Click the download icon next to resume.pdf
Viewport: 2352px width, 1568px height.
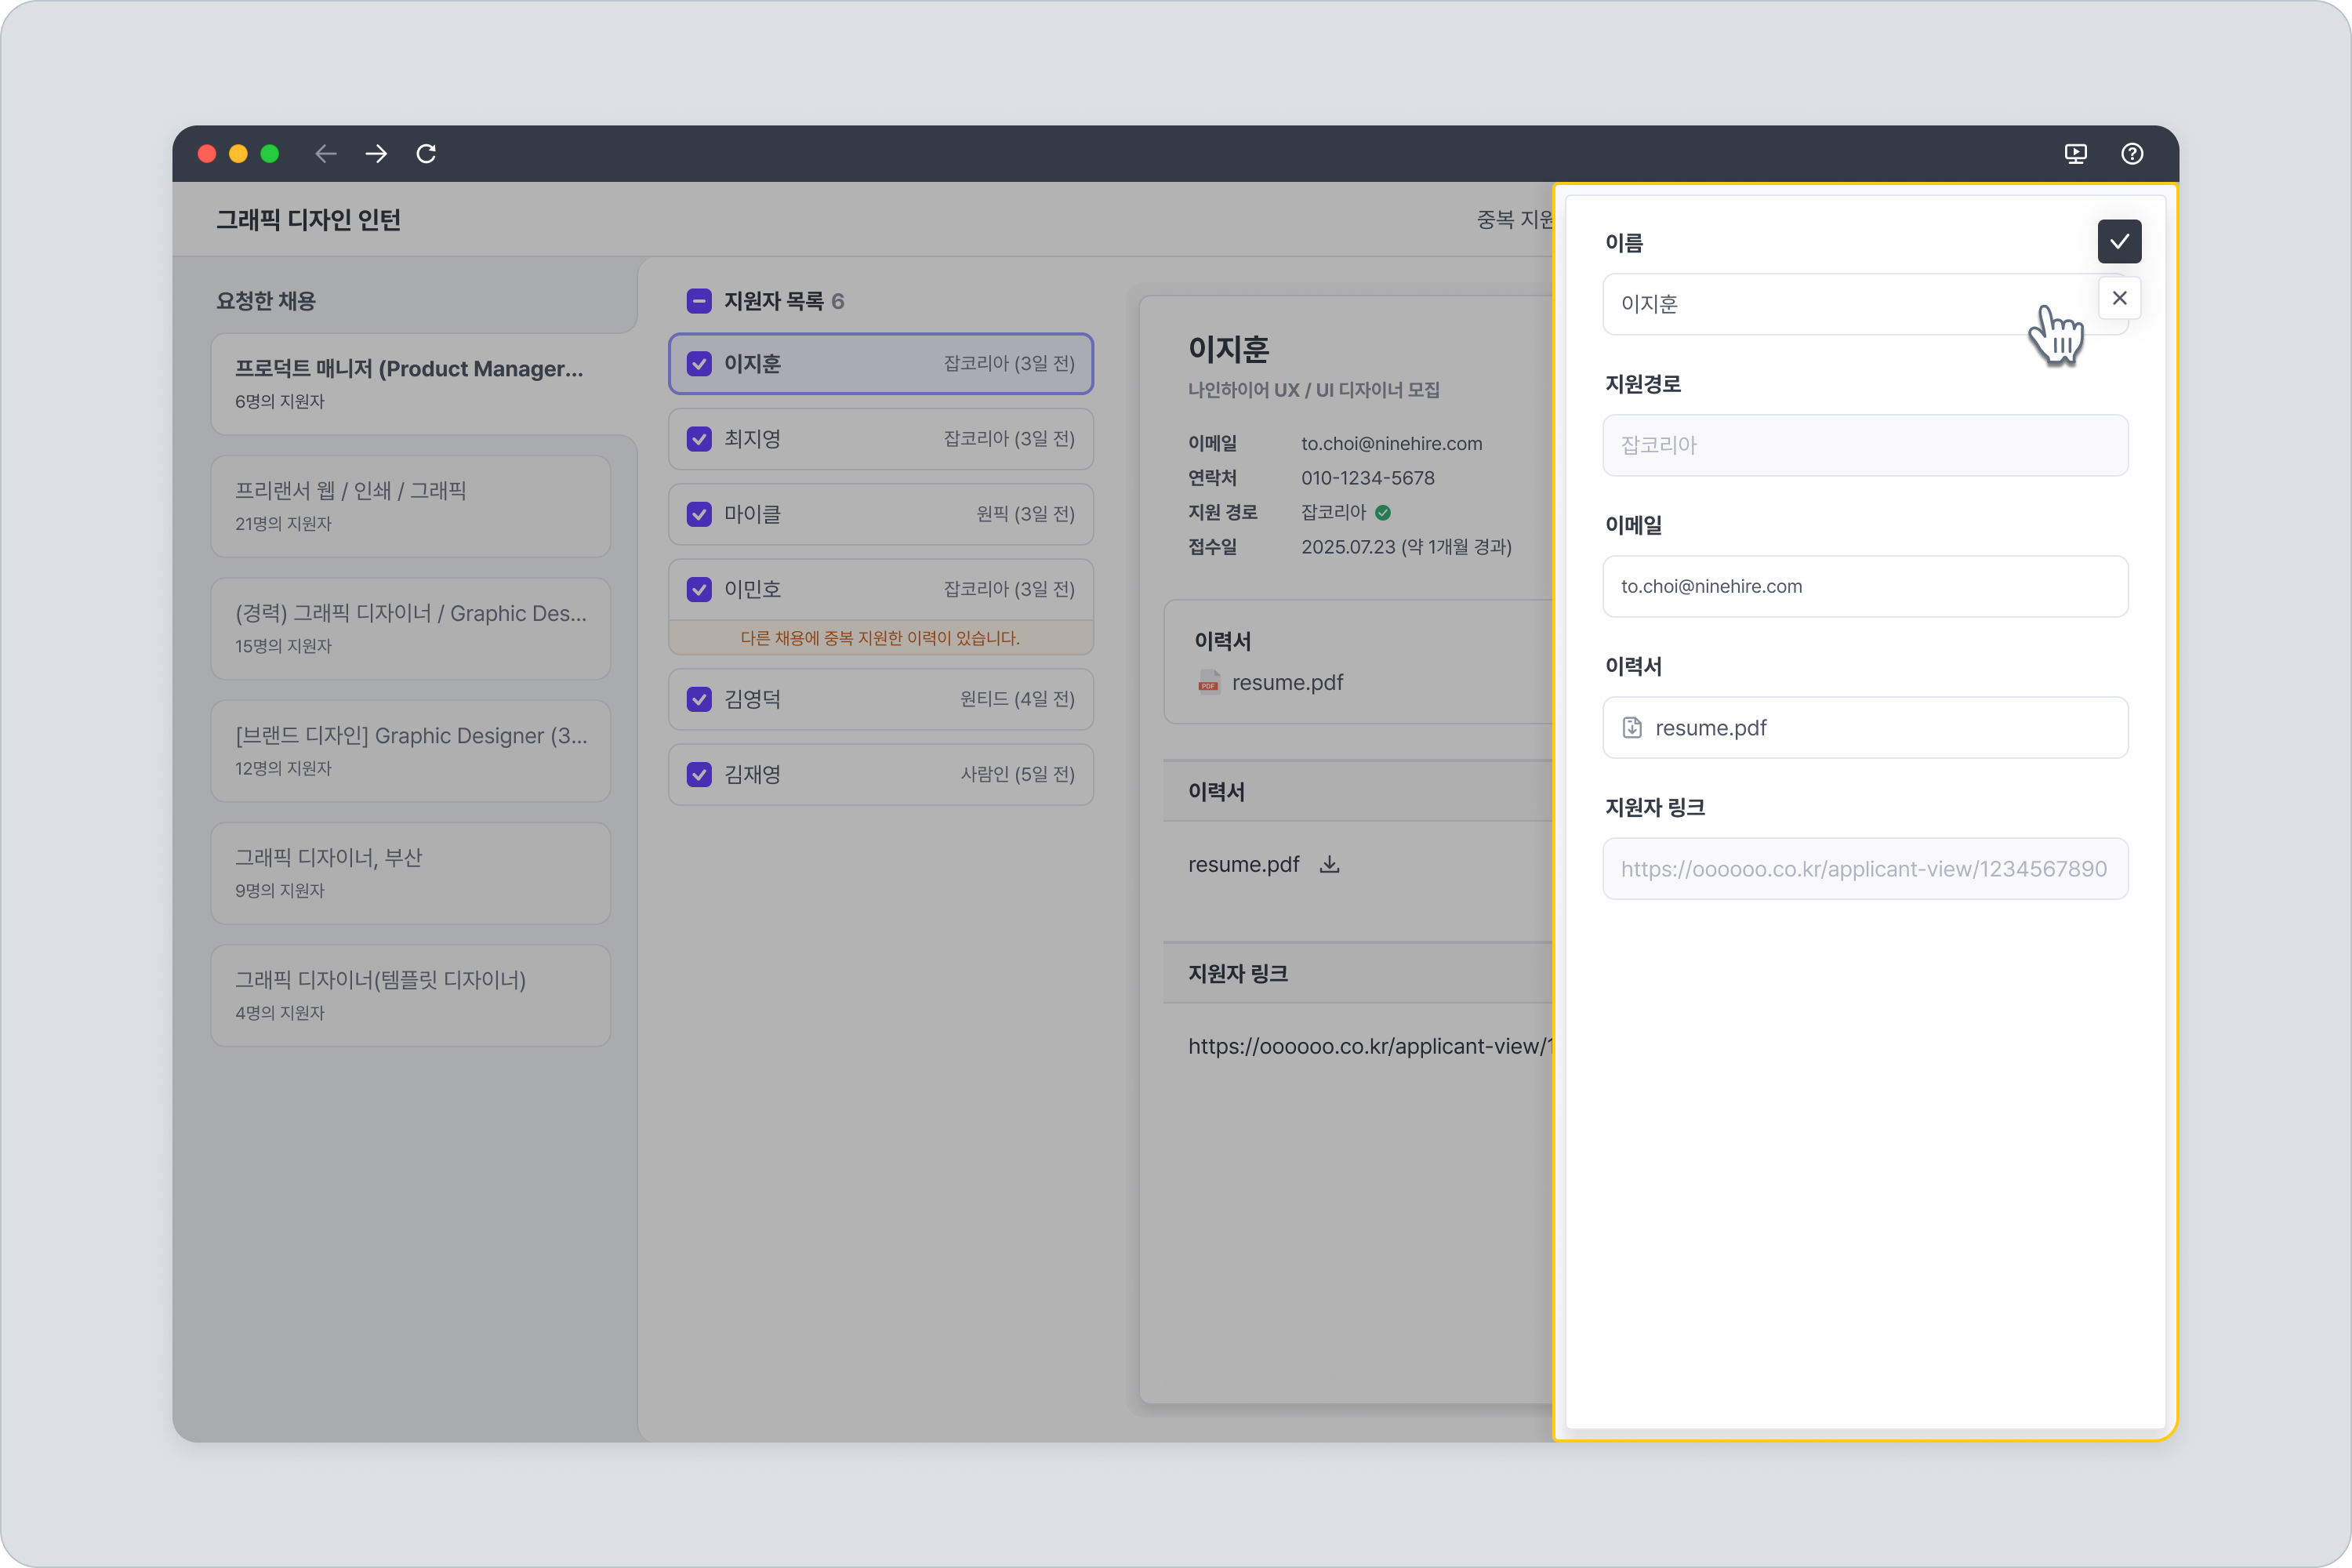pyautogui.click(x=1329, y=864)
